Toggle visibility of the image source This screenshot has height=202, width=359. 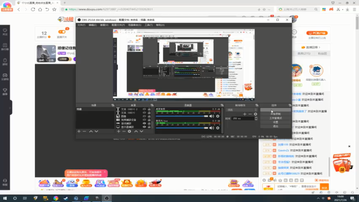pyautogui.click(x=144, y=116)
